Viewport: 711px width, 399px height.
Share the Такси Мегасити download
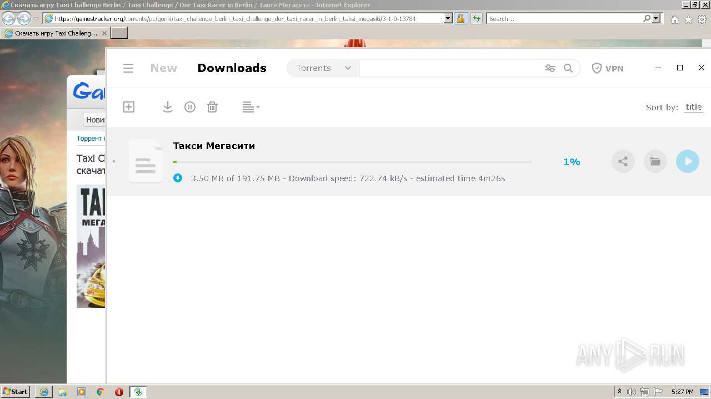pyautogui.click(x=623, y=161)
